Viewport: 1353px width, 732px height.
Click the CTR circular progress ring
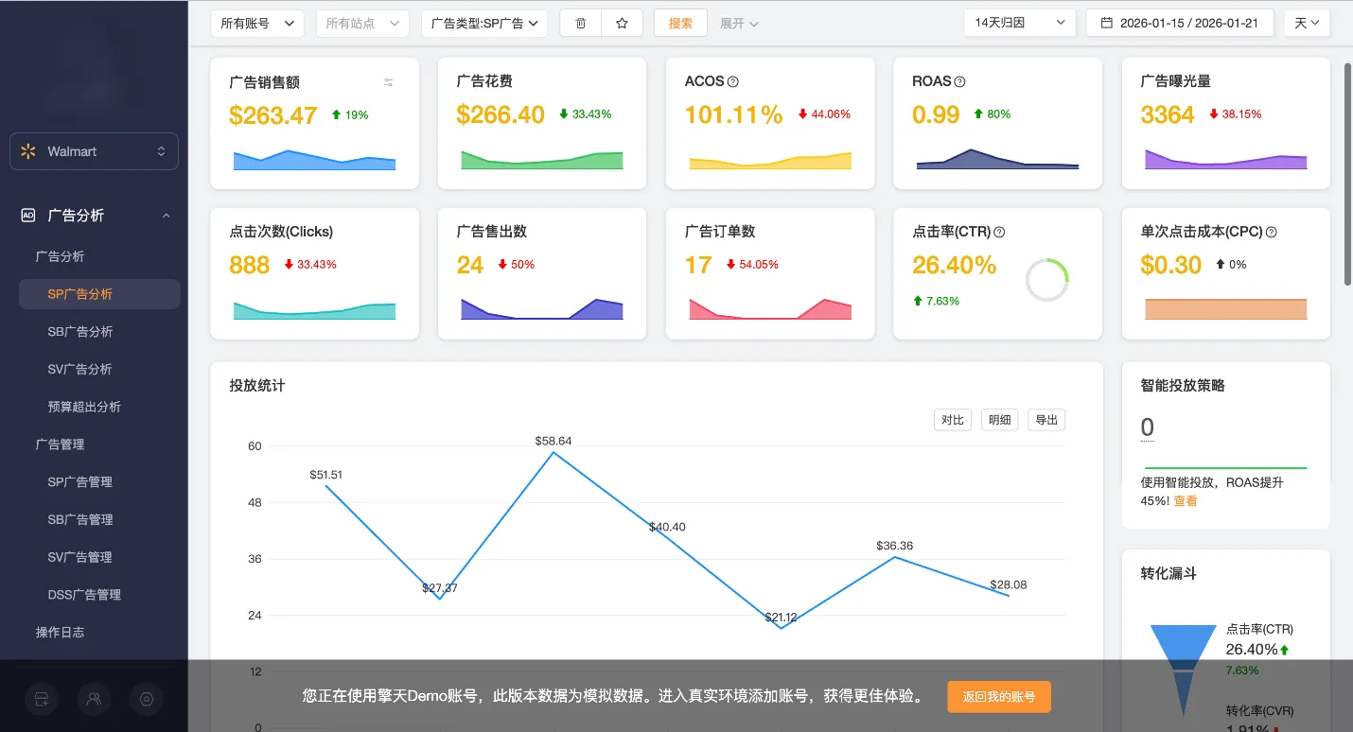tap(1047, 278)
